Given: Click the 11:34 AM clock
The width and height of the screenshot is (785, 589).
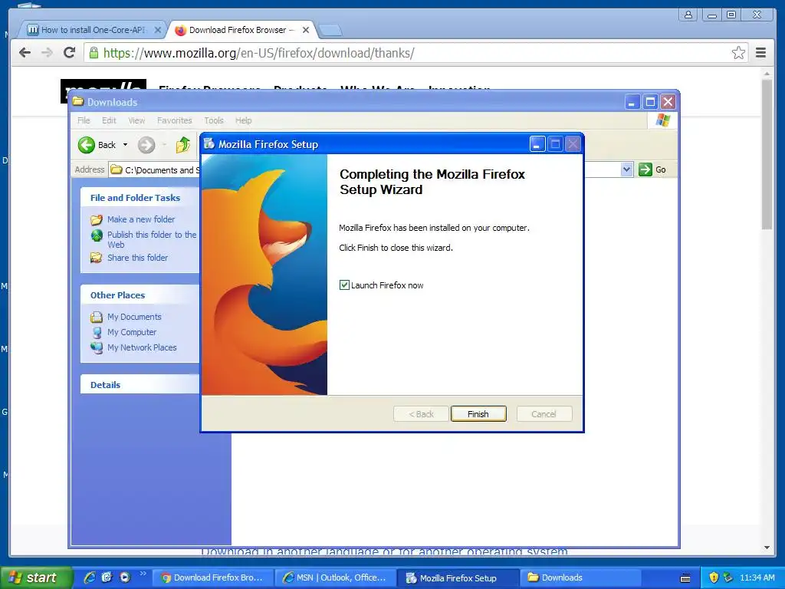Looking at the screenshot, I should click(x=757, y=577).
